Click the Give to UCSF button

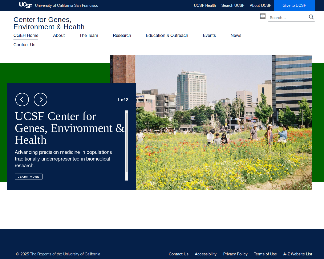click(x=294, y=5)
